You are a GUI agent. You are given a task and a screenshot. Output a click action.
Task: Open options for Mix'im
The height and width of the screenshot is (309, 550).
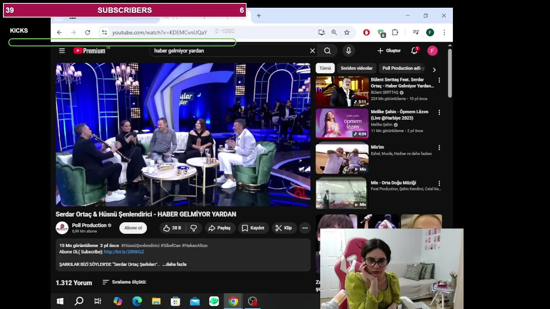click(439, 148)
